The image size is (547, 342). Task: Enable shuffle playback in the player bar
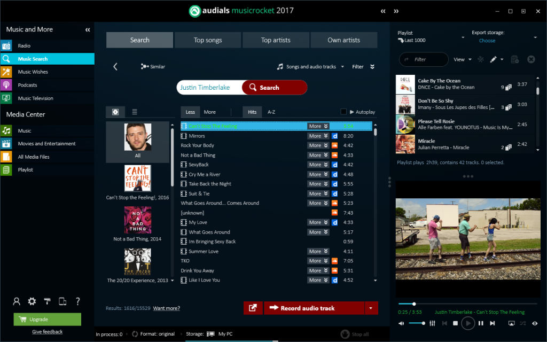pyautogui.click(x=523, y=323)
